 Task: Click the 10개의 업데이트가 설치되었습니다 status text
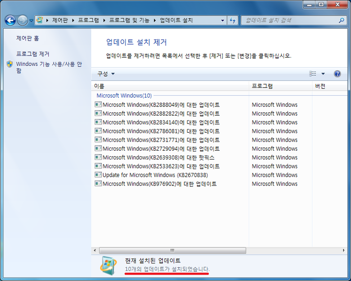coord(167,269)
